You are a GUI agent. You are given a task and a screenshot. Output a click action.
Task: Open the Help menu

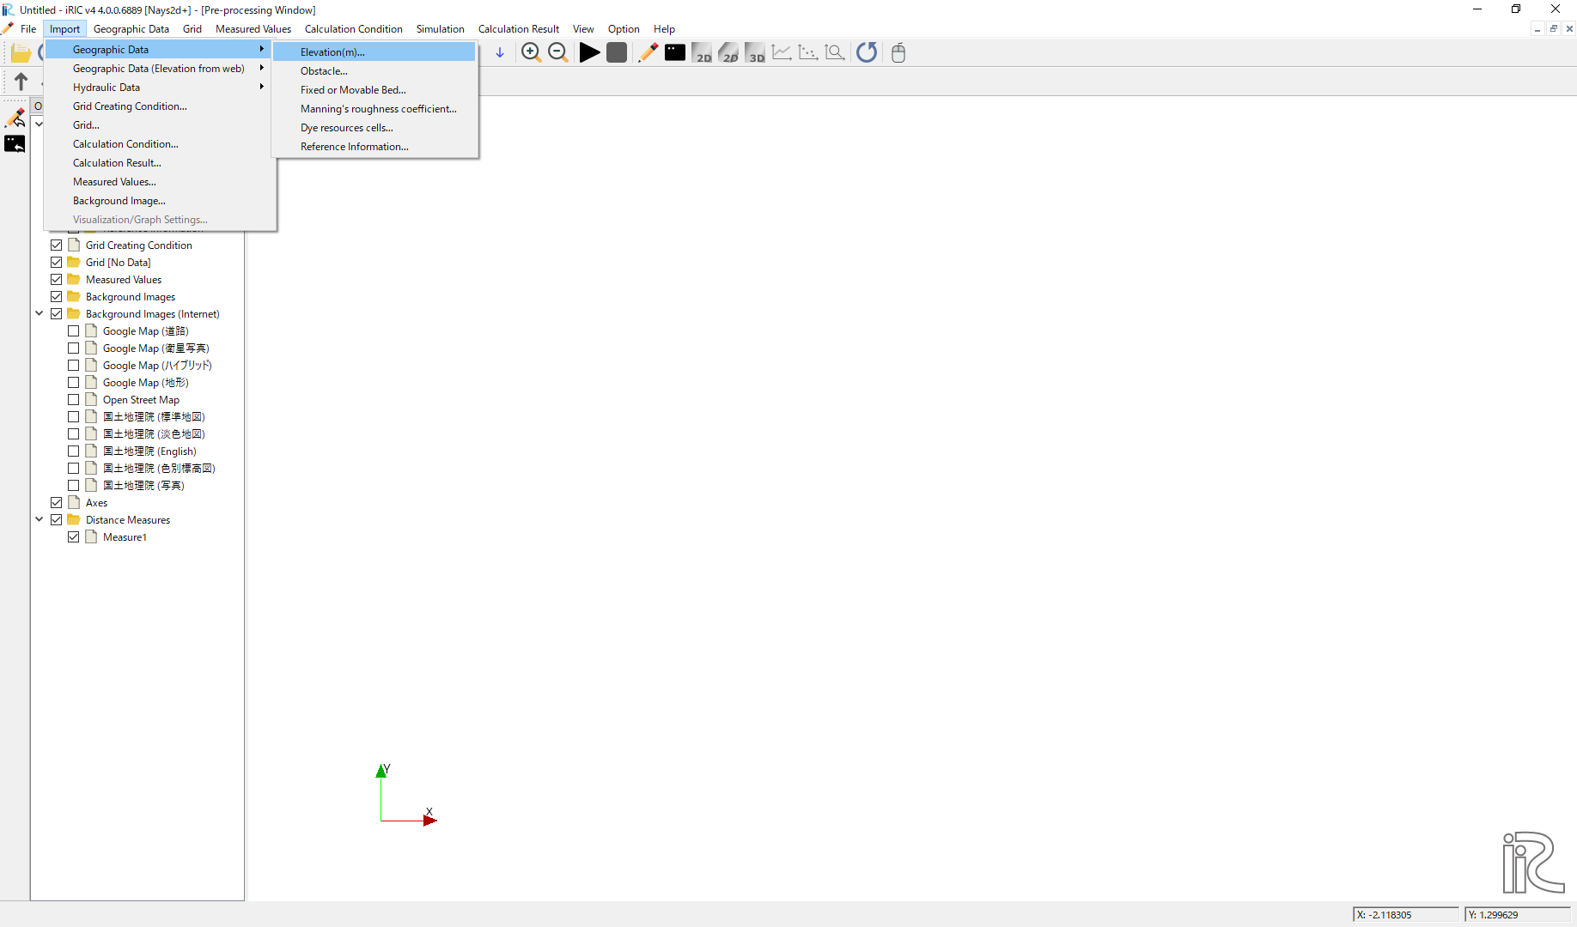coord(664,28)
